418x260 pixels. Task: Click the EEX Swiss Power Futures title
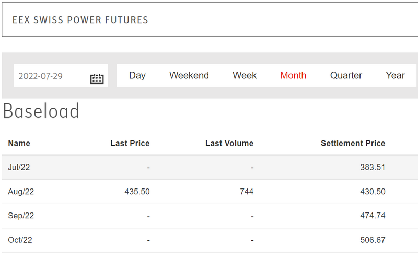[80, 20]
